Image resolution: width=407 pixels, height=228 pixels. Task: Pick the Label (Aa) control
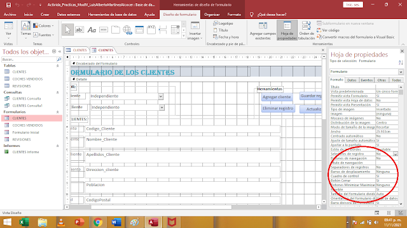(92, 30)
